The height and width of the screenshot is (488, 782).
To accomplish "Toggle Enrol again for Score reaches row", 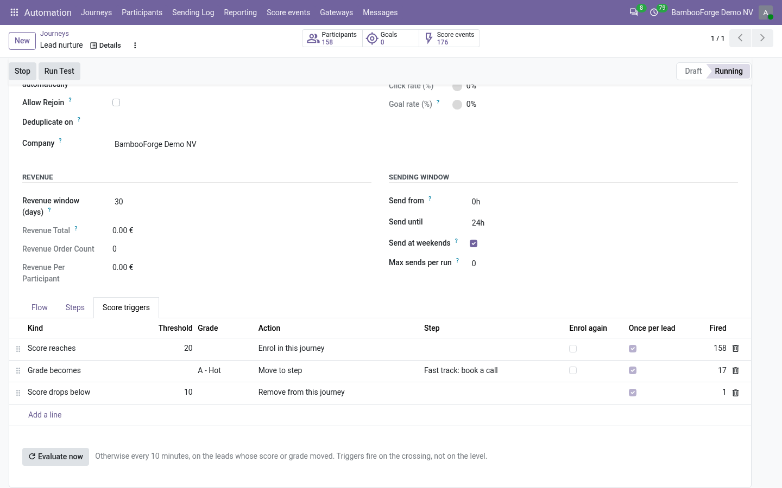I will click(573, 349).
